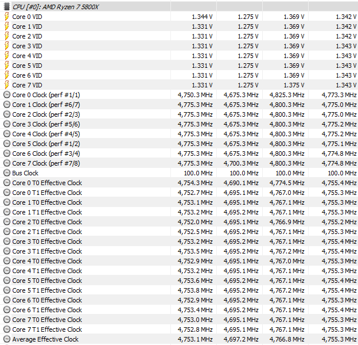Select the Core 7 VID sensor label

point(27,85)
